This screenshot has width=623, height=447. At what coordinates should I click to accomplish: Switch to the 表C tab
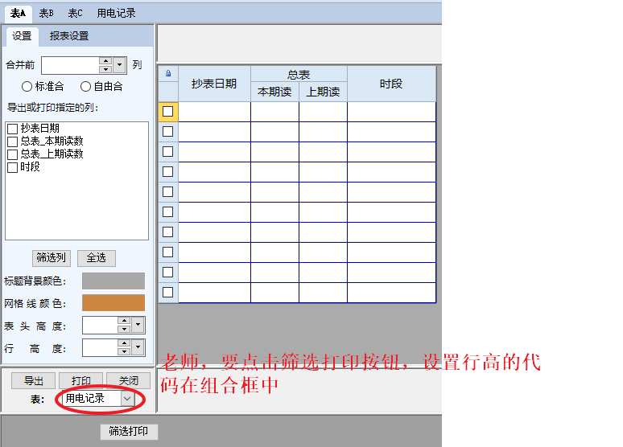point(75,14)
